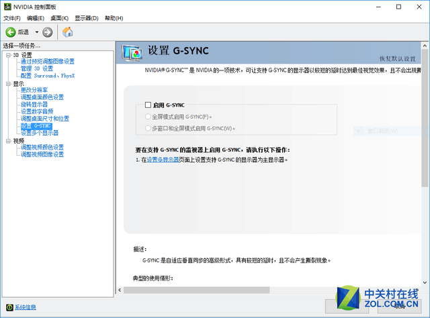
Task: Open 调整桌面颜色设置 task
Action: point(42,97)
